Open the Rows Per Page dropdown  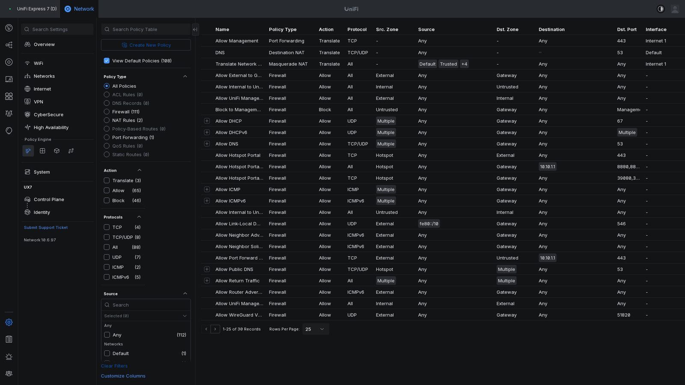[x=316, y=329]
